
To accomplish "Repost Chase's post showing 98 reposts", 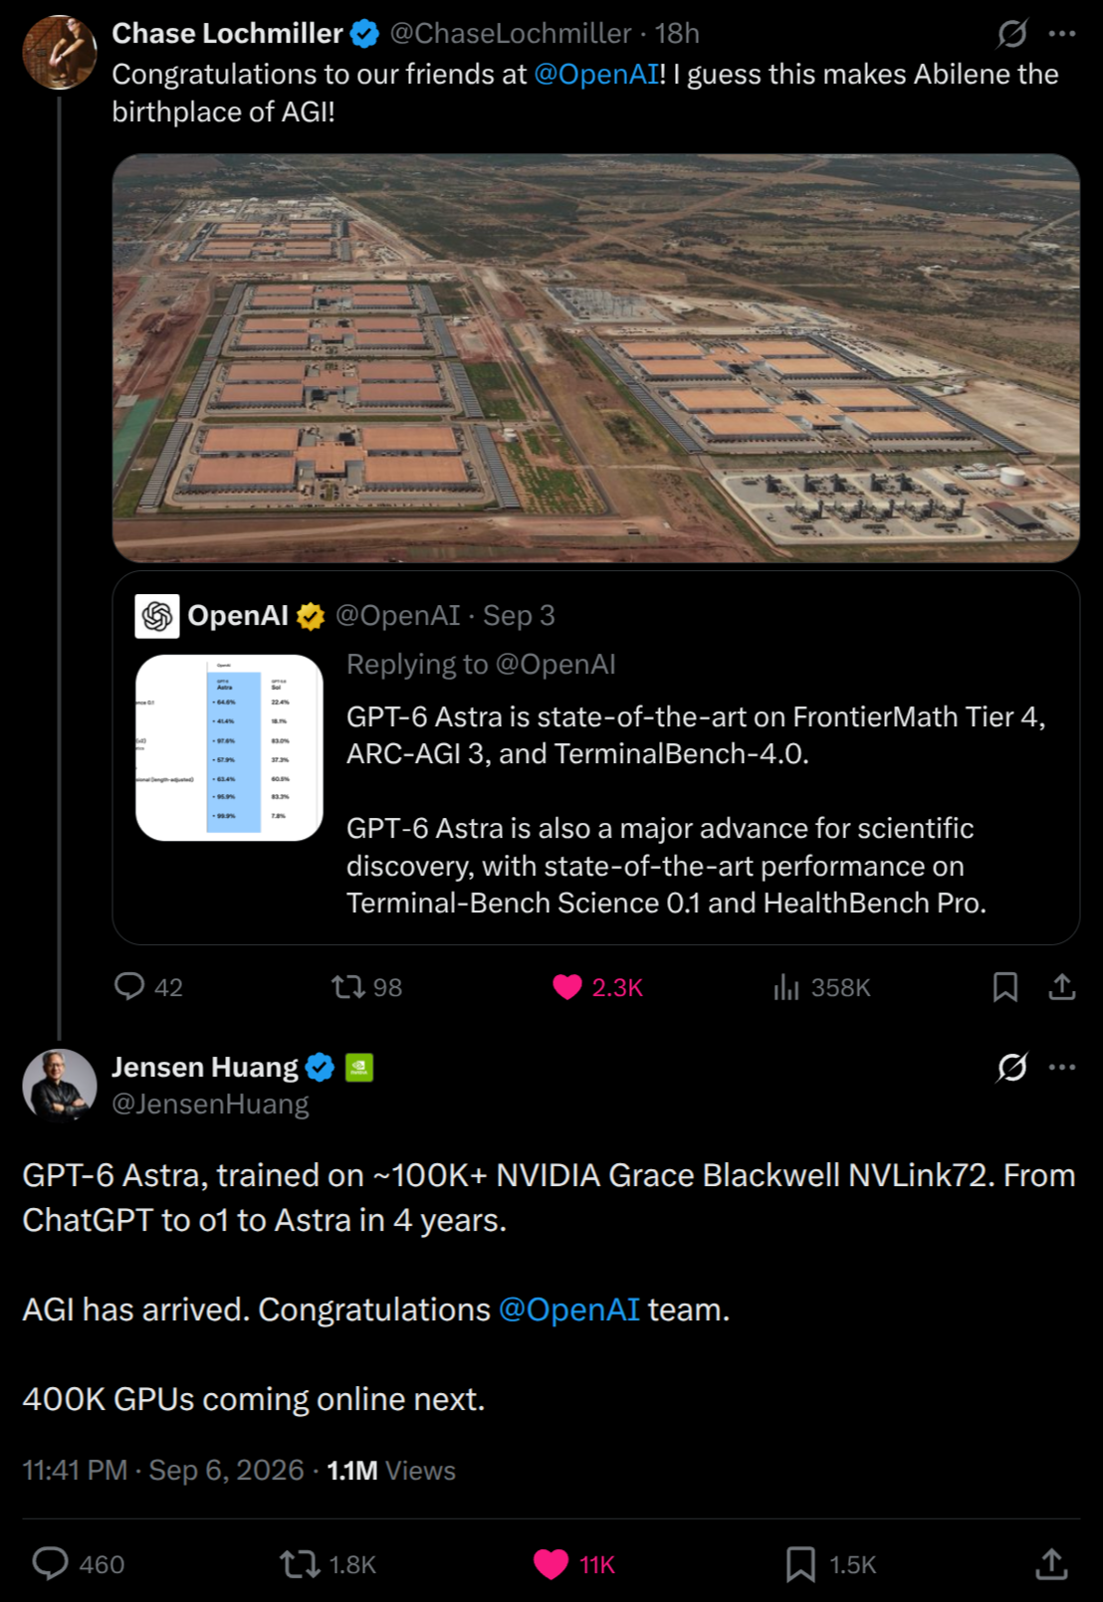I will point(366,987).
